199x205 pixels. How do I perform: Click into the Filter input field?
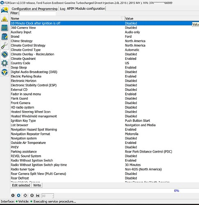pos(37,13)
